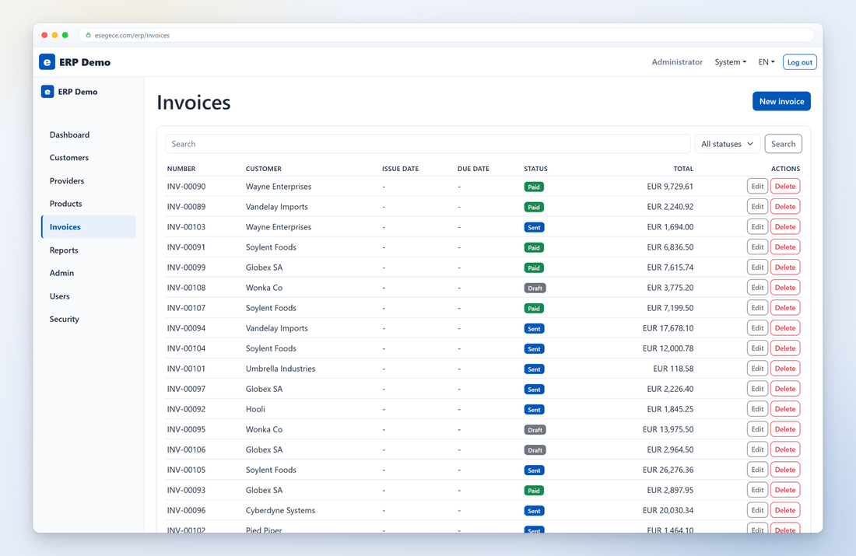Viewport: 856px width, 556px height.
Task: Delete invoice INV-00104
Action: (x=785, y=348)
